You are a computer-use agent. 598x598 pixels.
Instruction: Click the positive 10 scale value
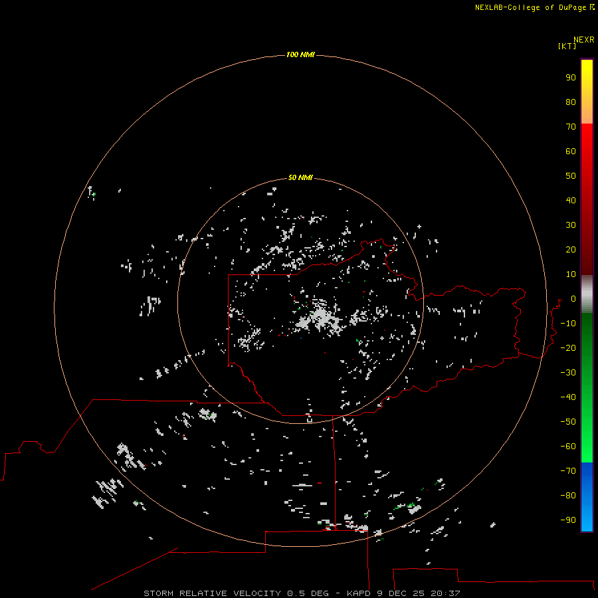(571, 274)
